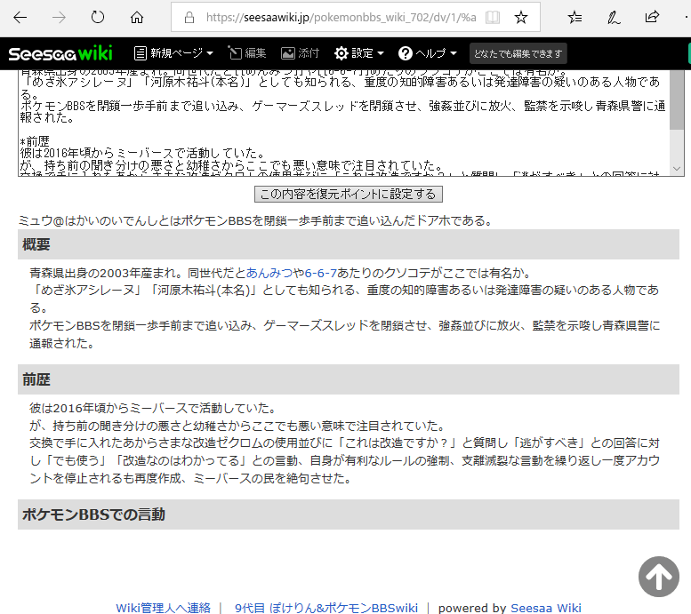Jump back to top with arrow button
691x614 pixels.
[658, 577]
